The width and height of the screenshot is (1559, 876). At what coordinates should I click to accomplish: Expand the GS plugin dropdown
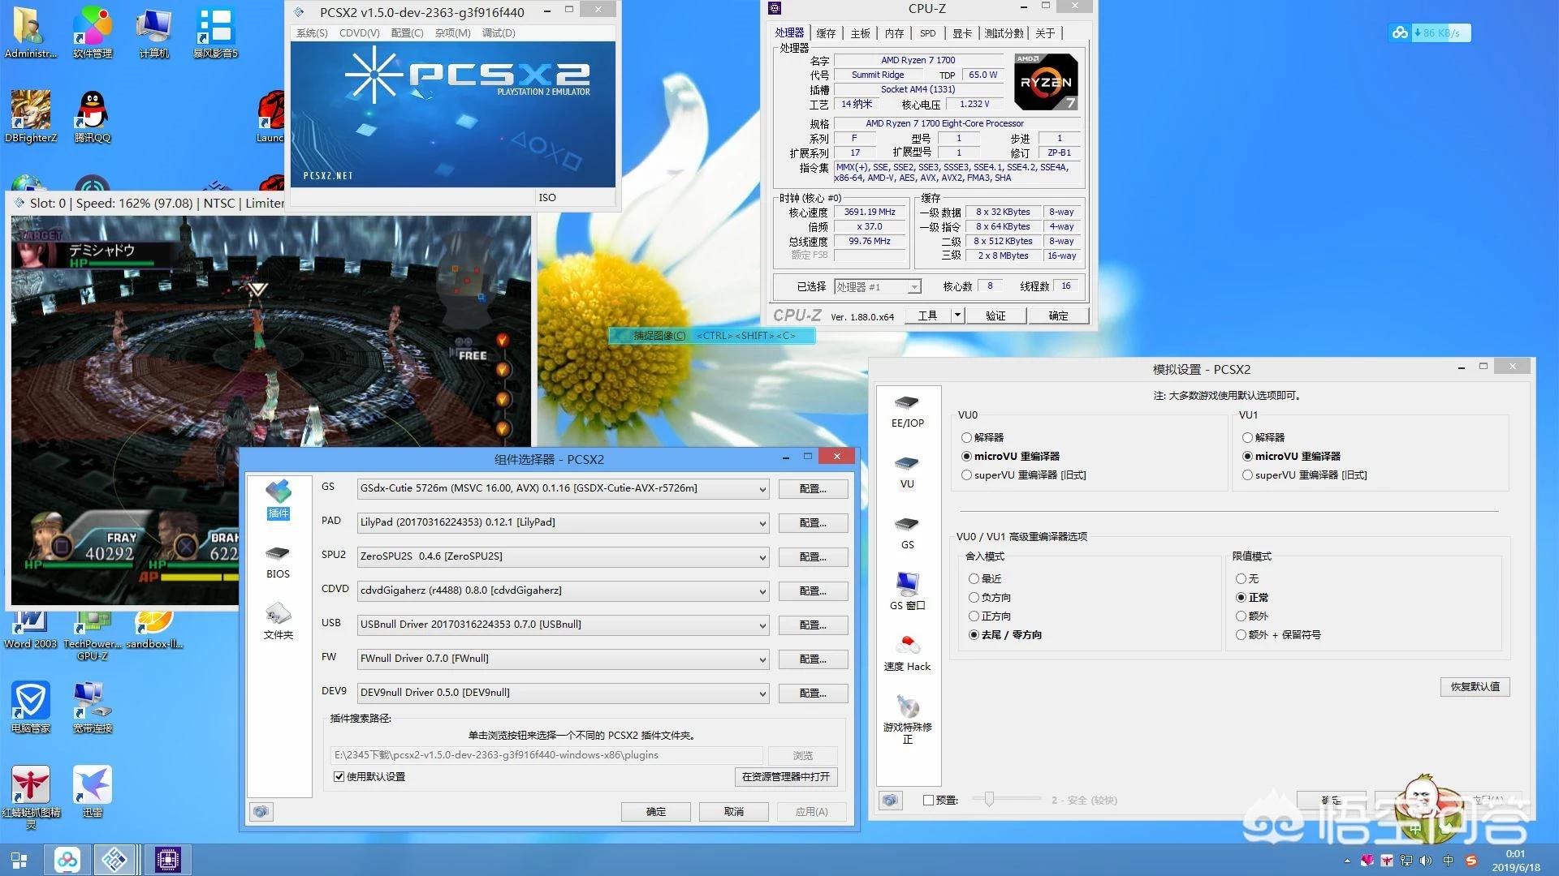[x=762, y=489]
